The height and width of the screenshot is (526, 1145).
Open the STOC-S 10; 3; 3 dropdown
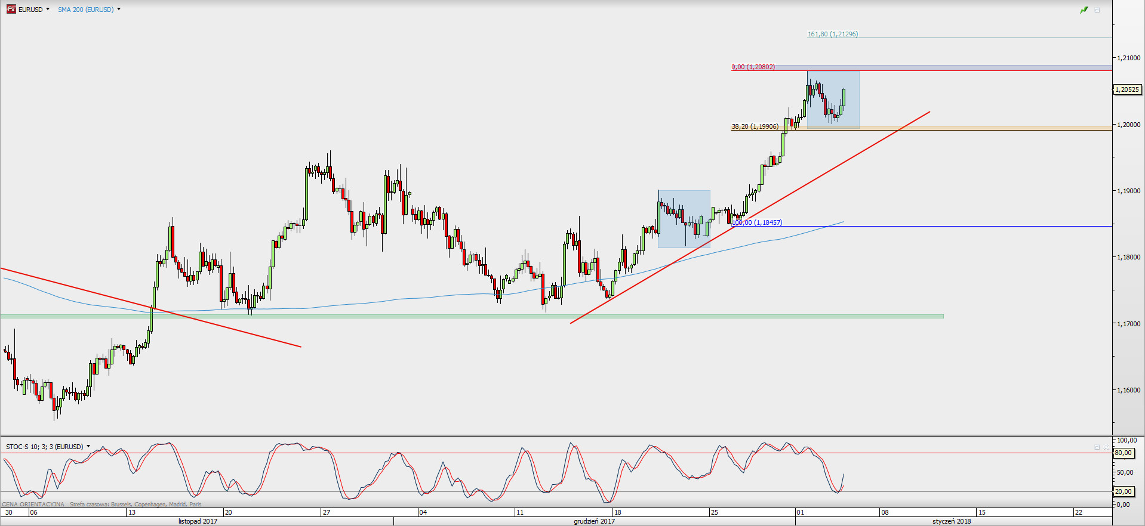point(88,446)
